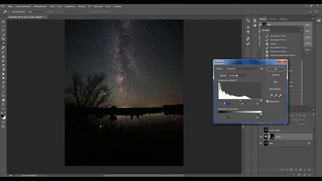The height and width of the screenshot is (181, 322).
Task: Open sample size dropdown in options bar
Action: 36,12
